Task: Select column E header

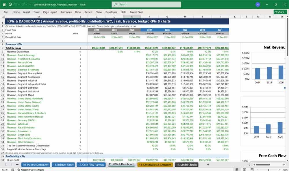Action: [x=132, y=16]
